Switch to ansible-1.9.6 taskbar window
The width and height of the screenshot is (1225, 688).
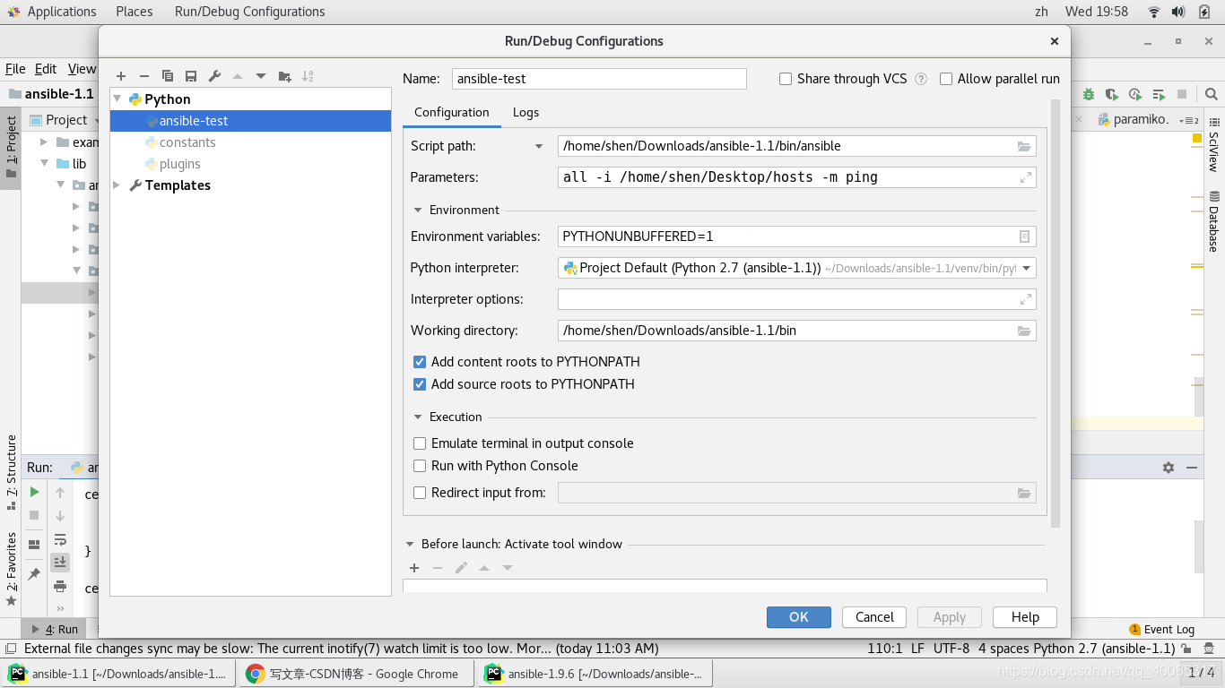point(595,674)
